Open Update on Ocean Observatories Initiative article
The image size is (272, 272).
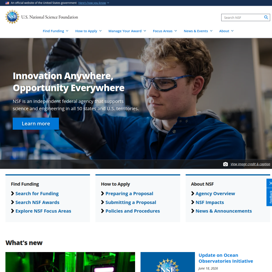[226, 258]
